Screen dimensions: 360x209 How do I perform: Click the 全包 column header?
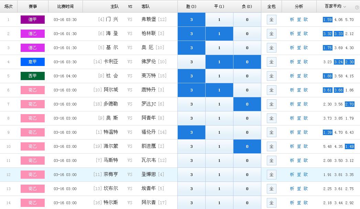pyautogui.click(x=271, y=7)
